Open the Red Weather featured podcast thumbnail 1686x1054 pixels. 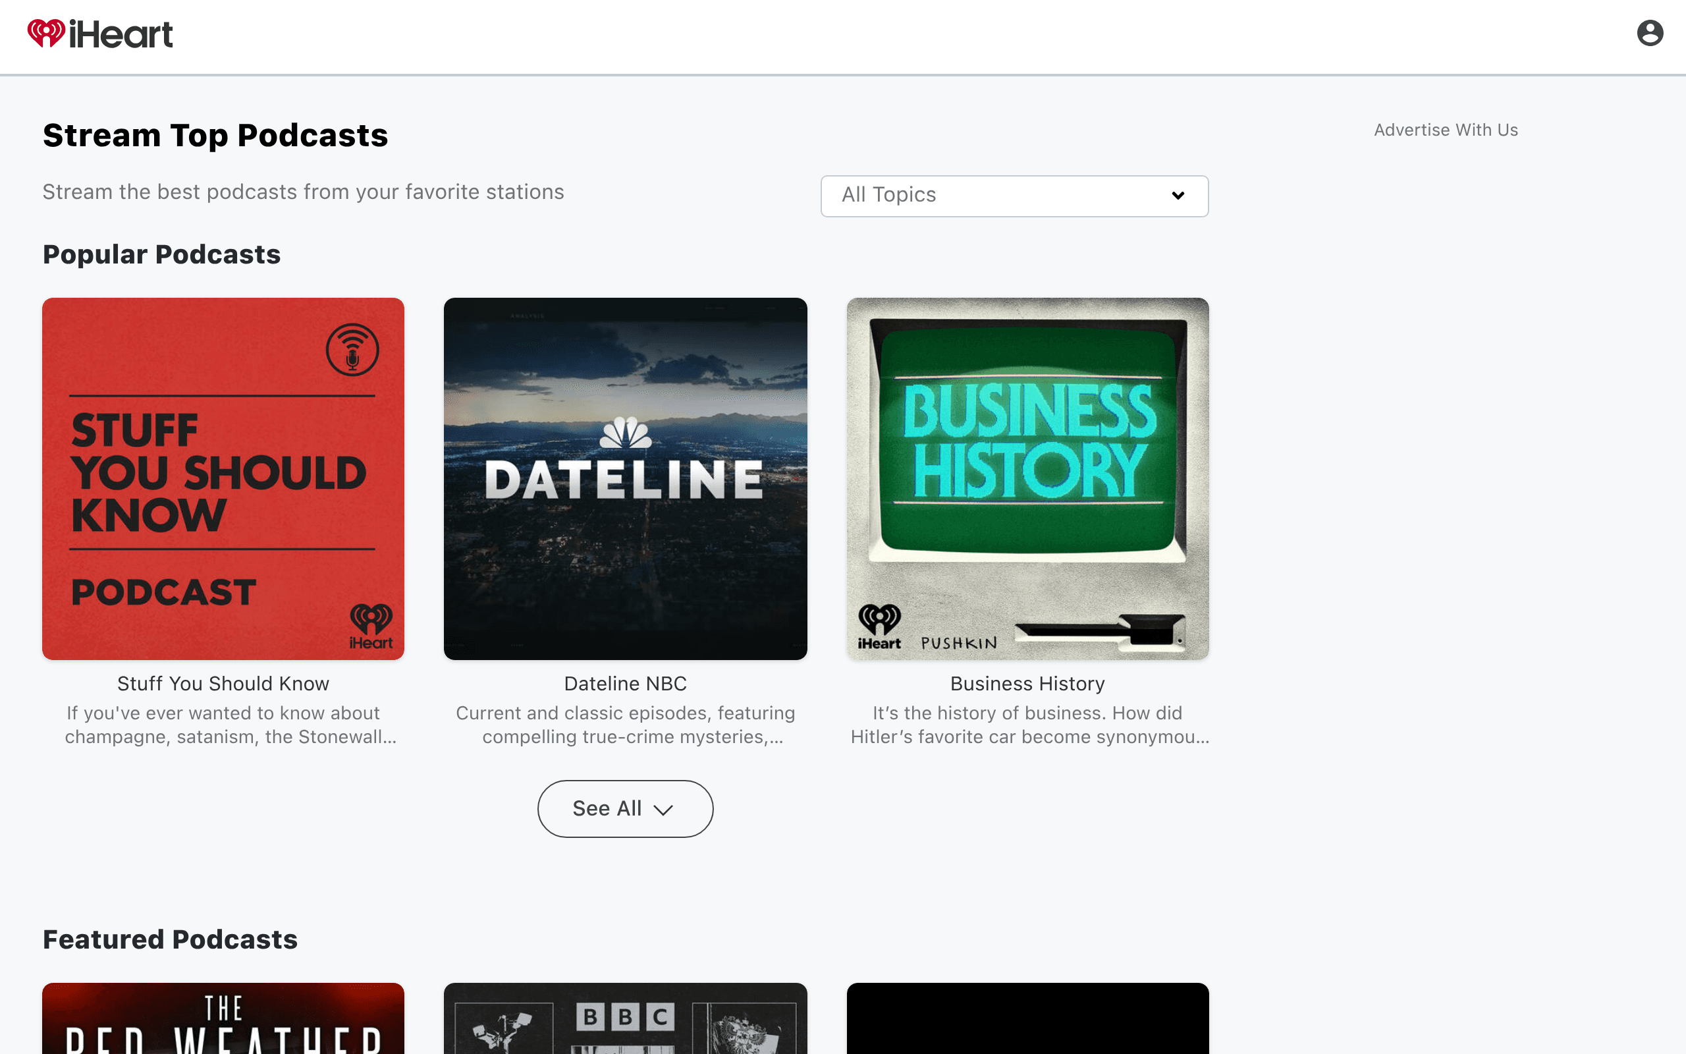click(x=223, y=1018)
